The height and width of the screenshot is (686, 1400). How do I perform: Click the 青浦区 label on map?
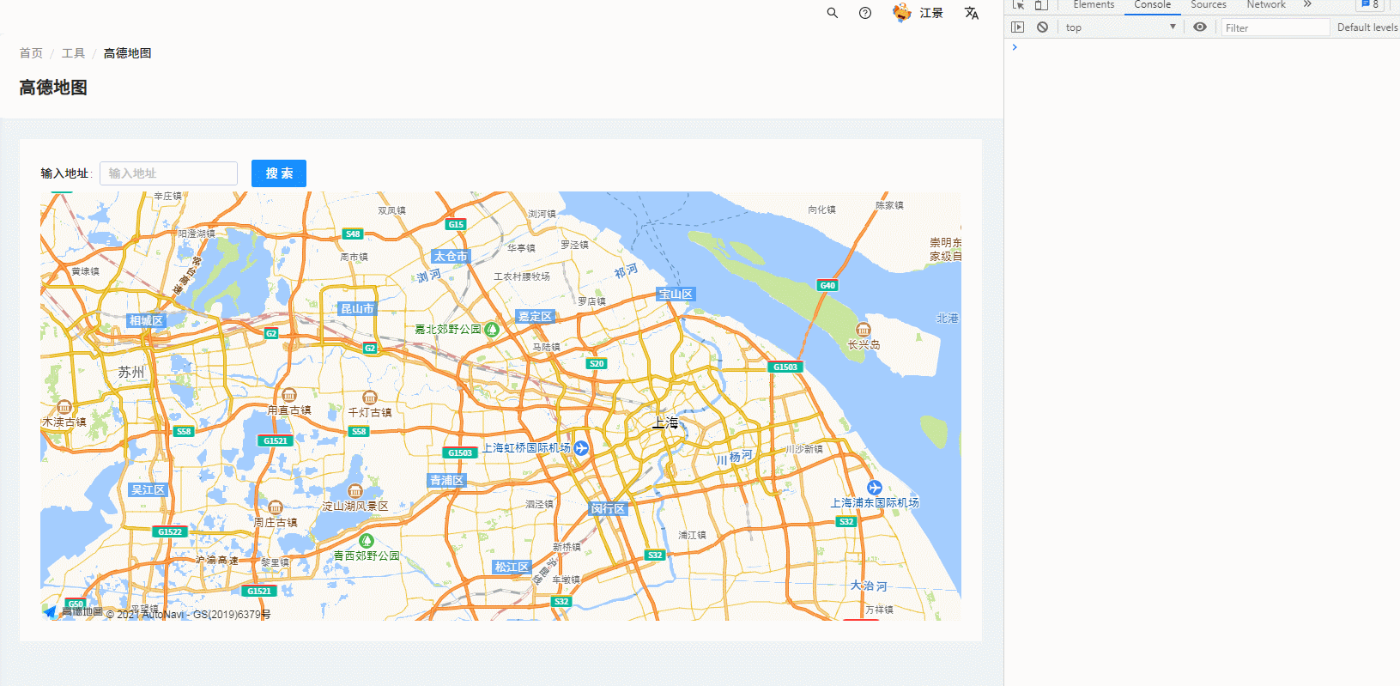tap(447, 480)
